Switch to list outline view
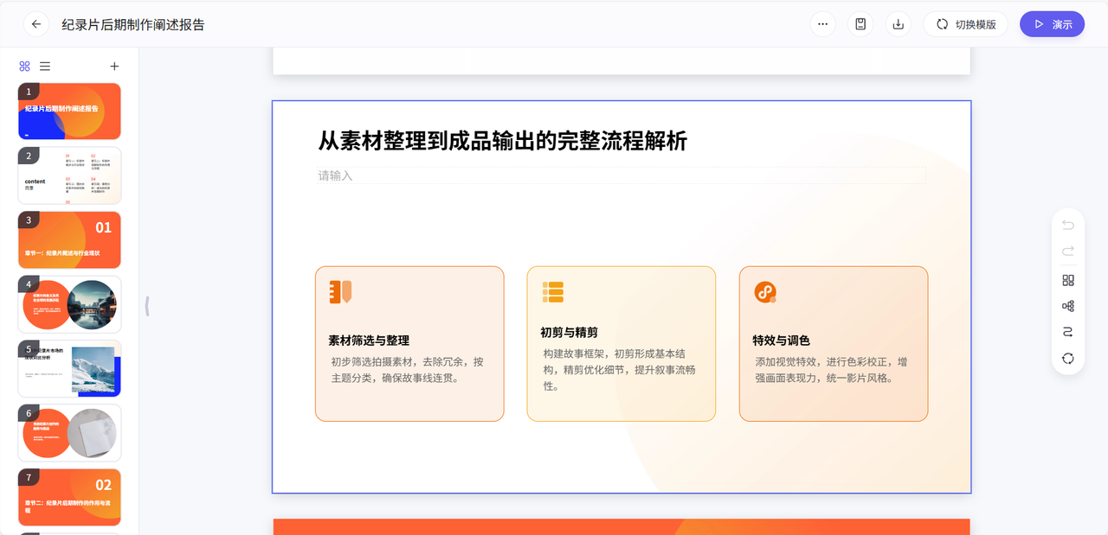1108x535 pixels. pos(45,67)
